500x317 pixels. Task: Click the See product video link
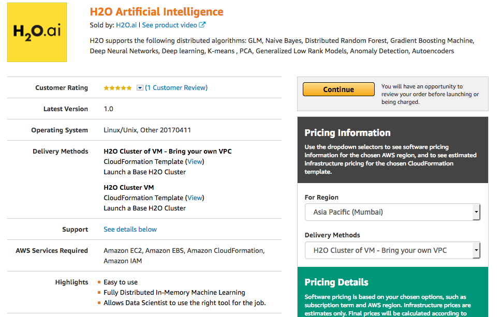click(170, 24)
